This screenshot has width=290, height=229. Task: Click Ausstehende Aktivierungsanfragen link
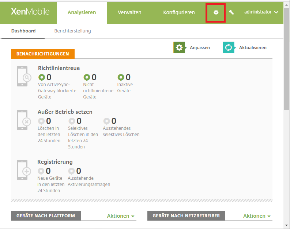89,181
